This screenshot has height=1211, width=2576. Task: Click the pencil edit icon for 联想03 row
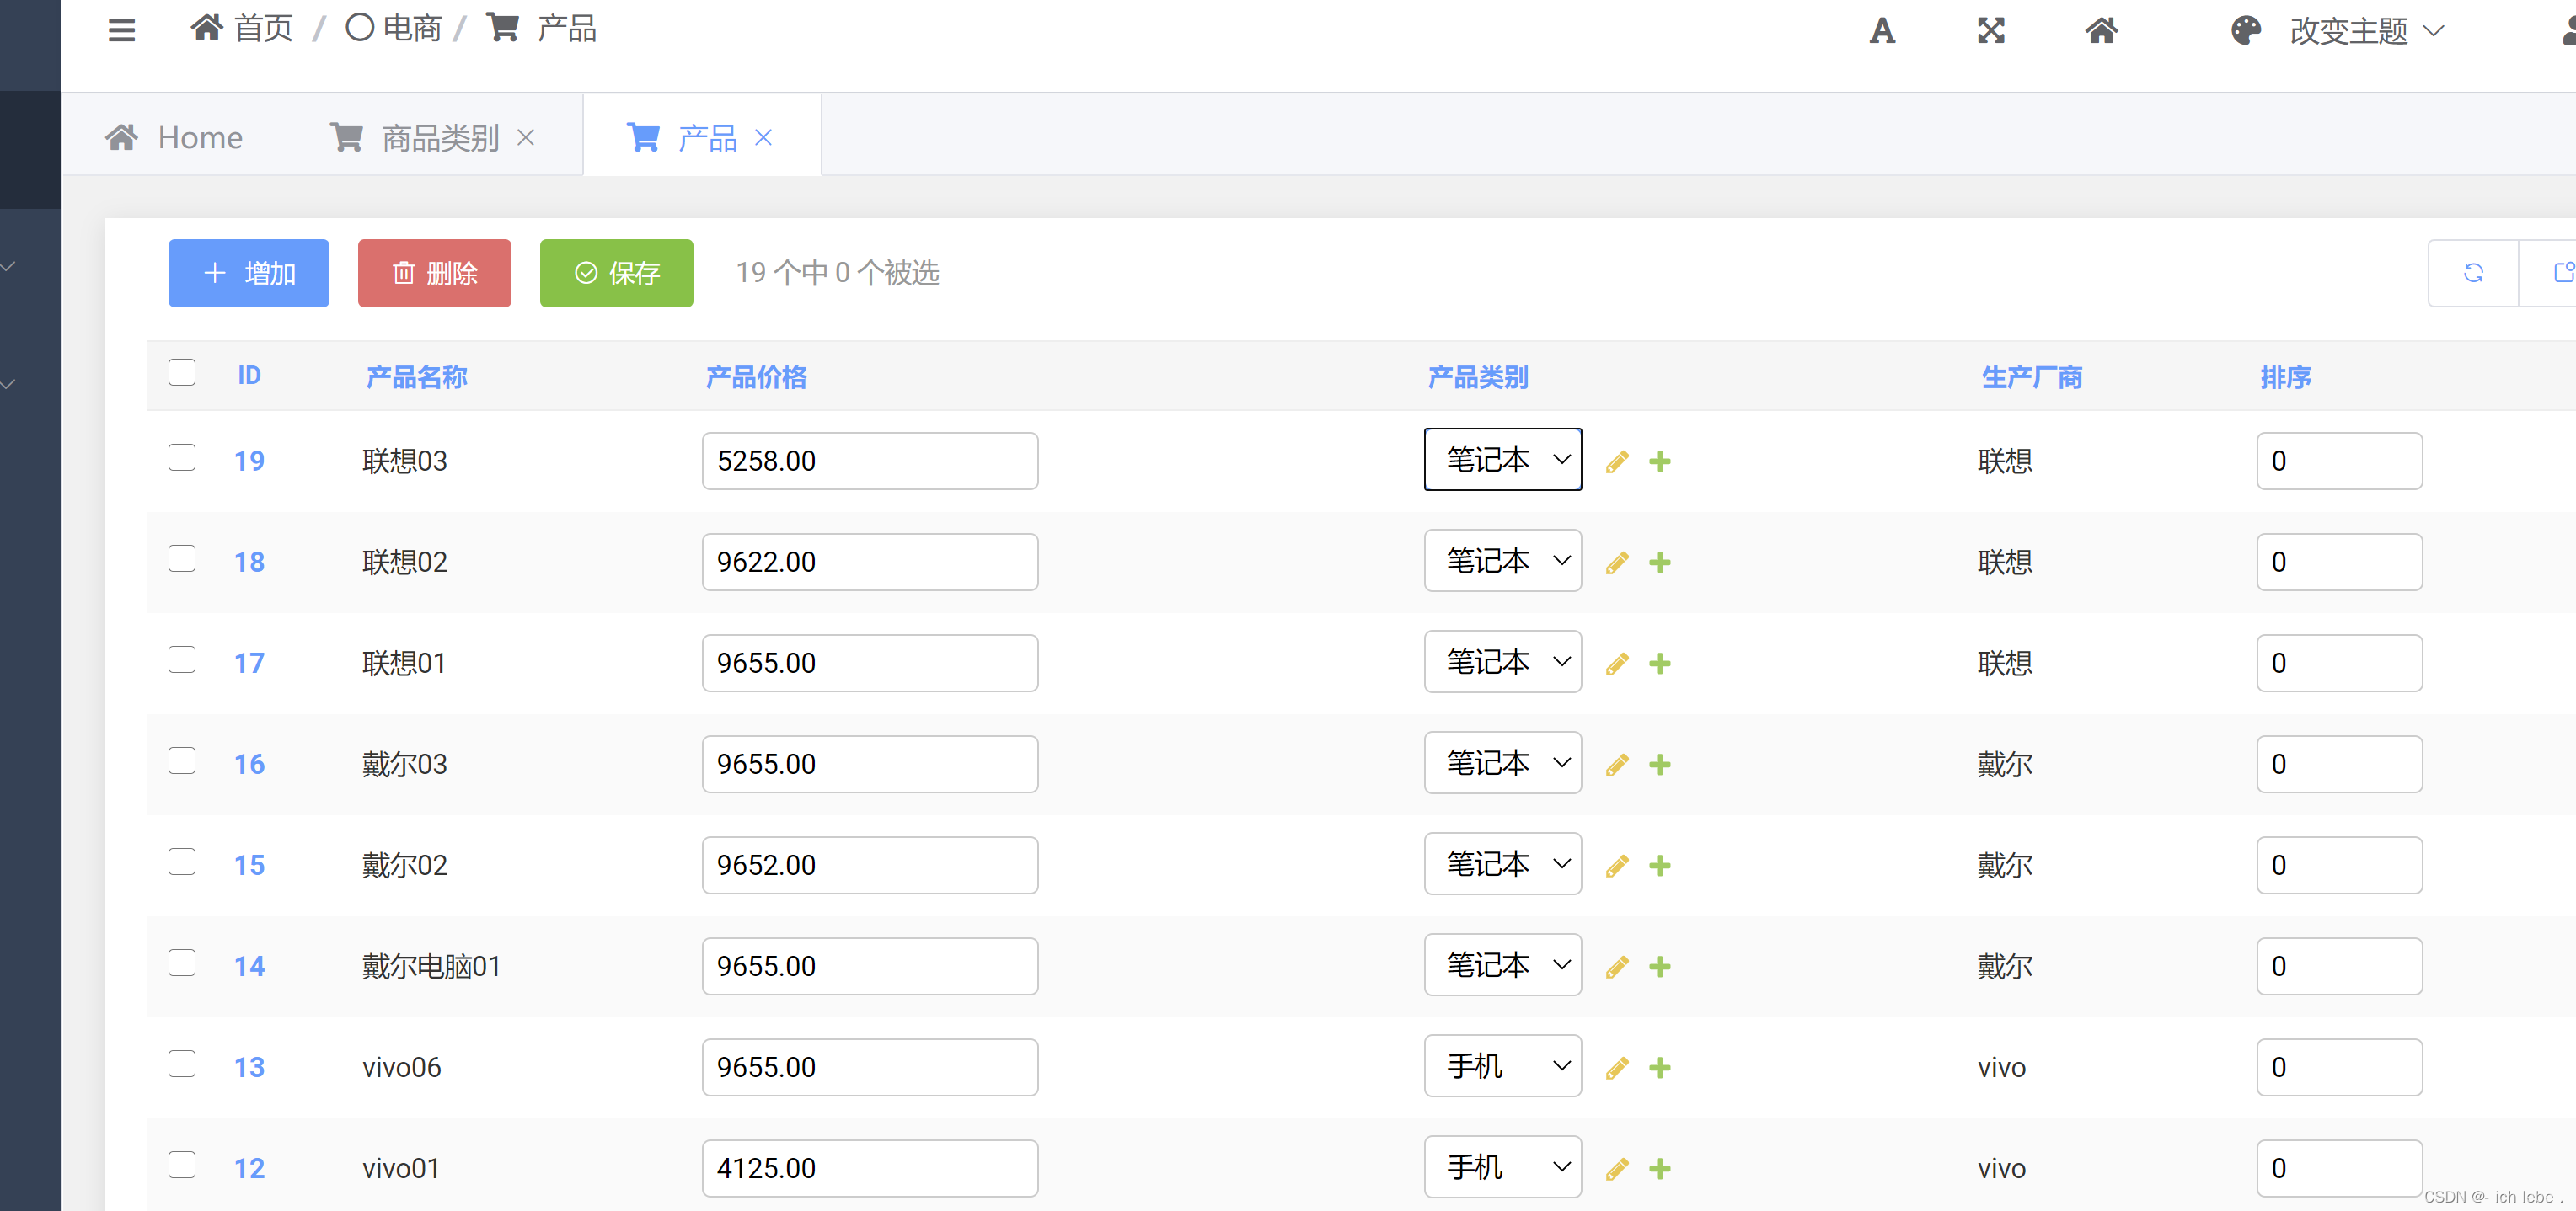[x=1617, y=461]
